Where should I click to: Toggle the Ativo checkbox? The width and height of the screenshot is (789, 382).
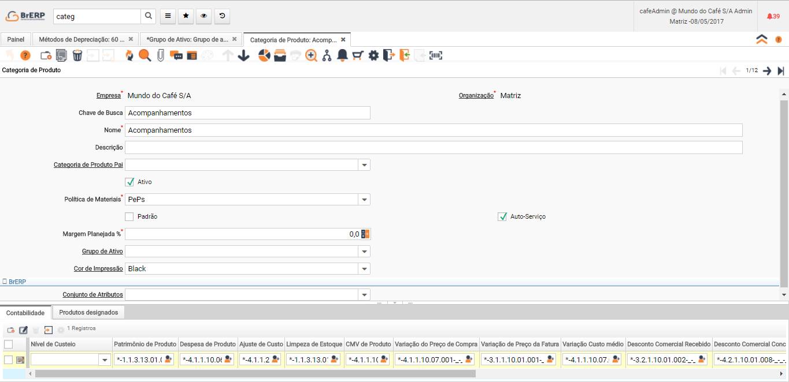129,182
